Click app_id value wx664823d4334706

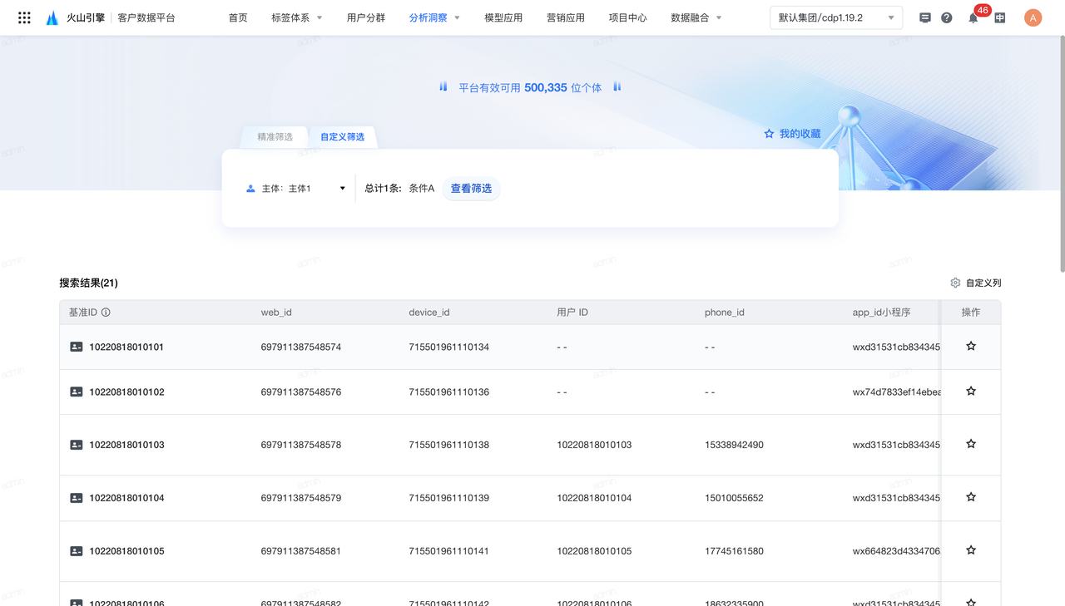click(897, 551)
